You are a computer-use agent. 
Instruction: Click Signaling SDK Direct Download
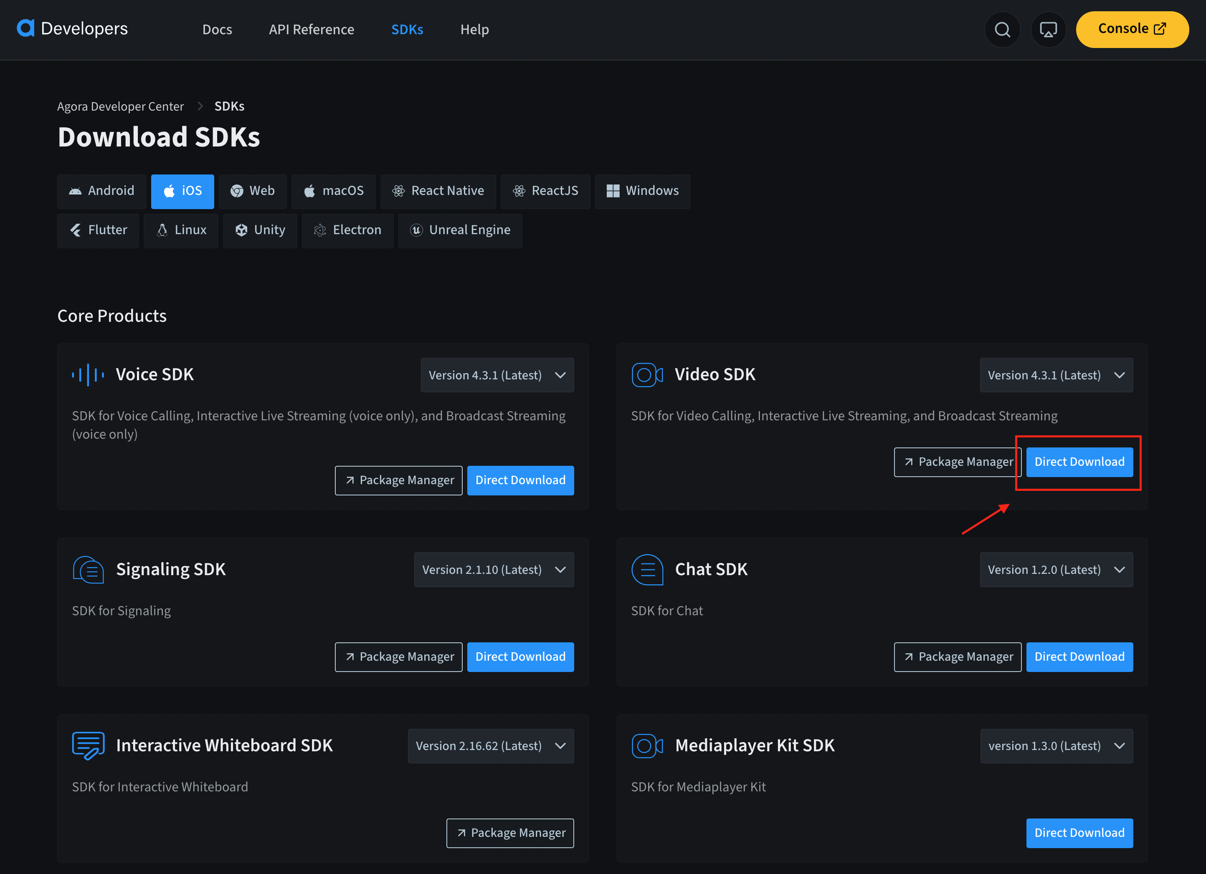pos(520,657)
